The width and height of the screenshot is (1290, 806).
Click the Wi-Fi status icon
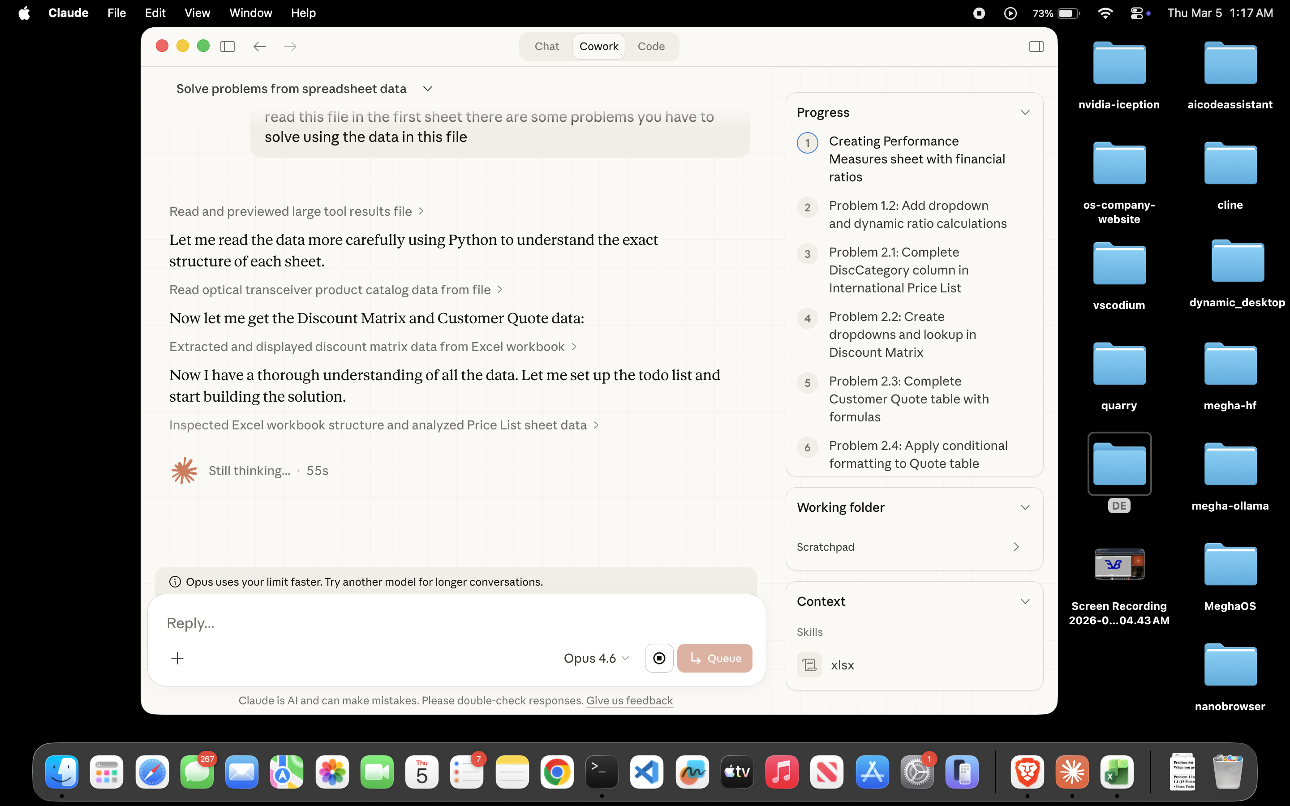pos(1105,13)
